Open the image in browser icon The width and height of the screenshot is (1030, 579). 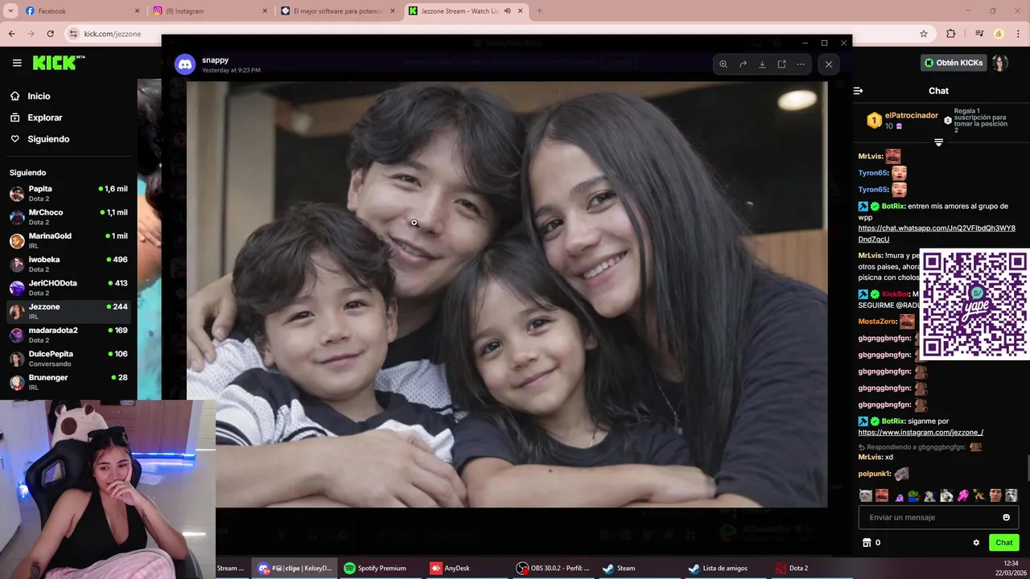pos(781,64)
